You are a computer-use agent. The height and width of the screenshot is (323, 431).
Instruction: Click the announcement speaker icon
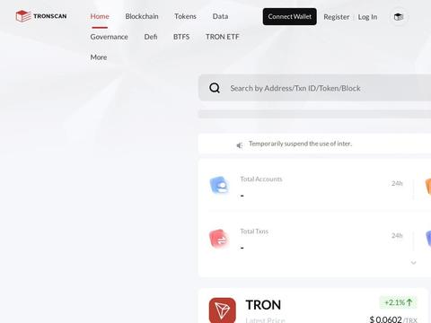pyautogui.click(x=240, y=145)
